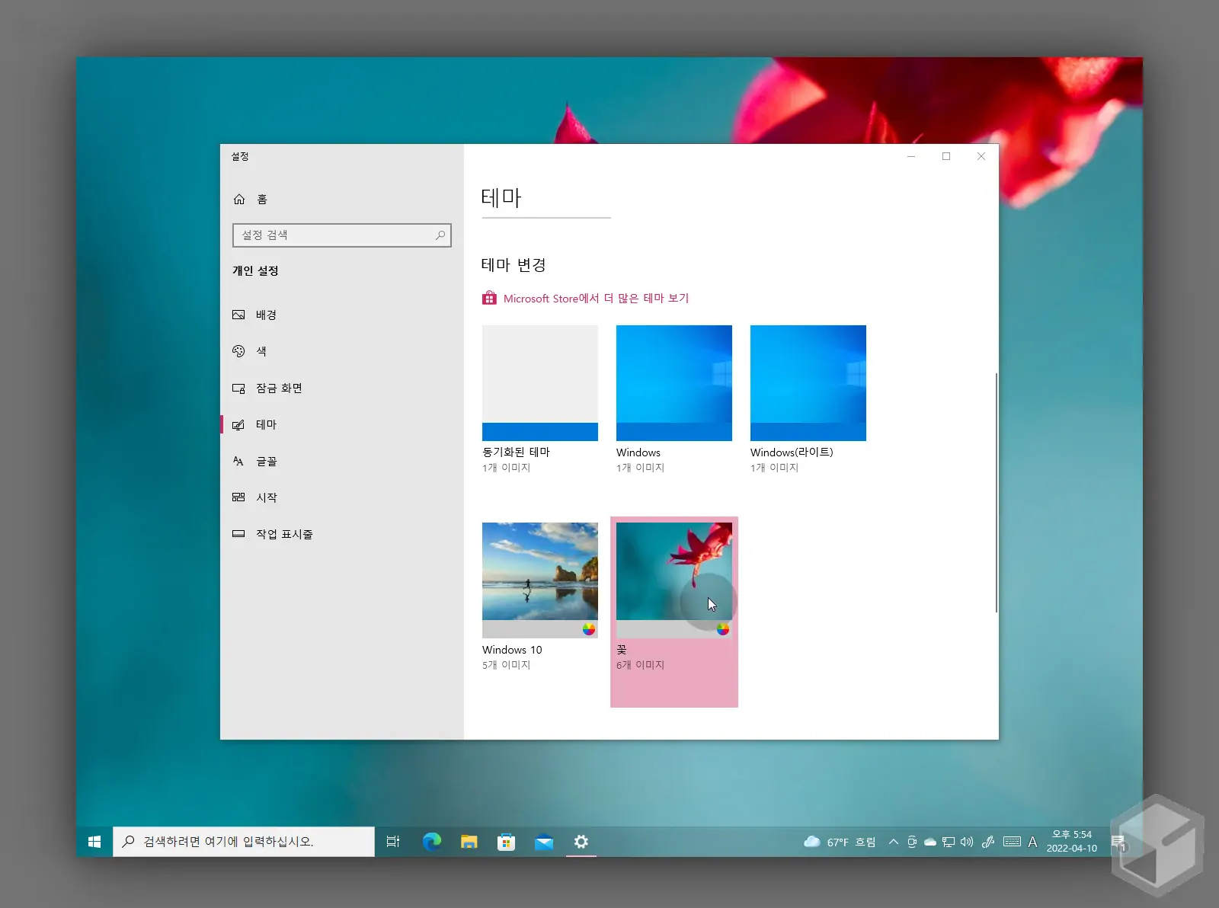Select the Windows 10 beach theme
Viewport: 1219px width, 908px height.
pyautogui.click(x=539, y=580)
